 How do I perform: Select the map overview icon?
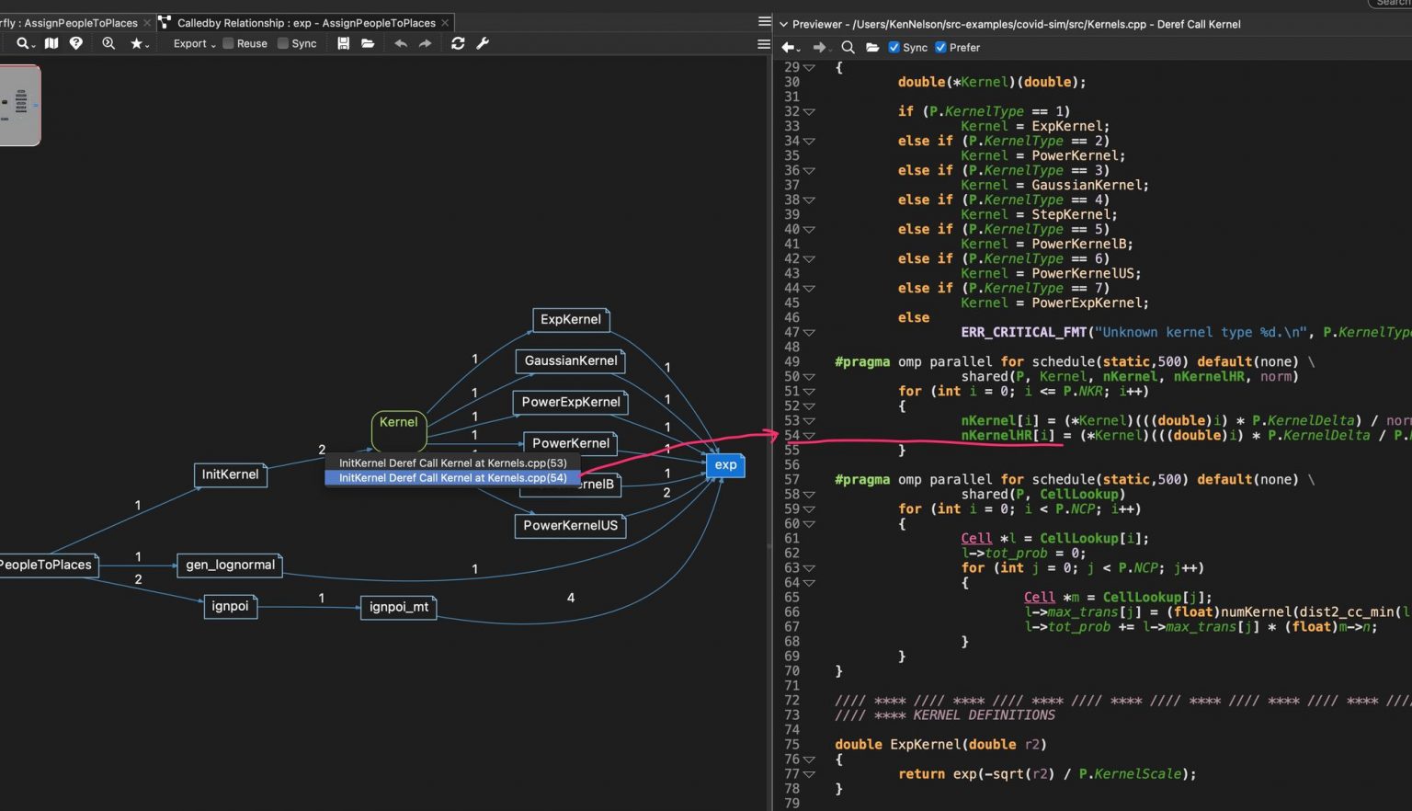pos(51,43)
